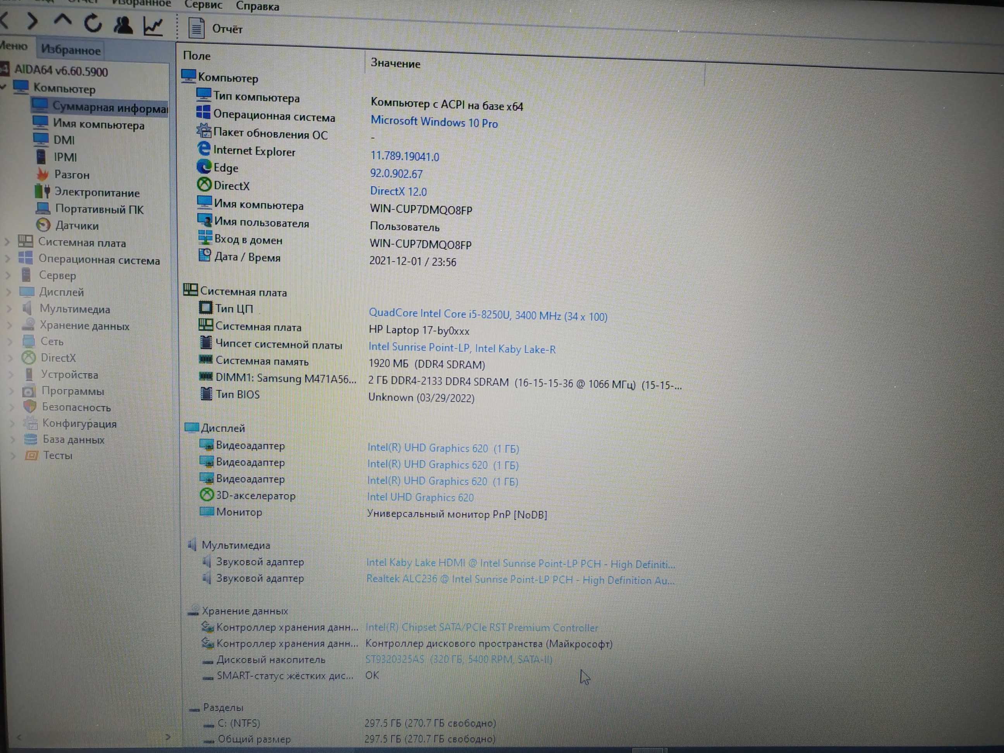
Task: Select Конфигурация in the sidebar tree
Action: pos(79,423)
